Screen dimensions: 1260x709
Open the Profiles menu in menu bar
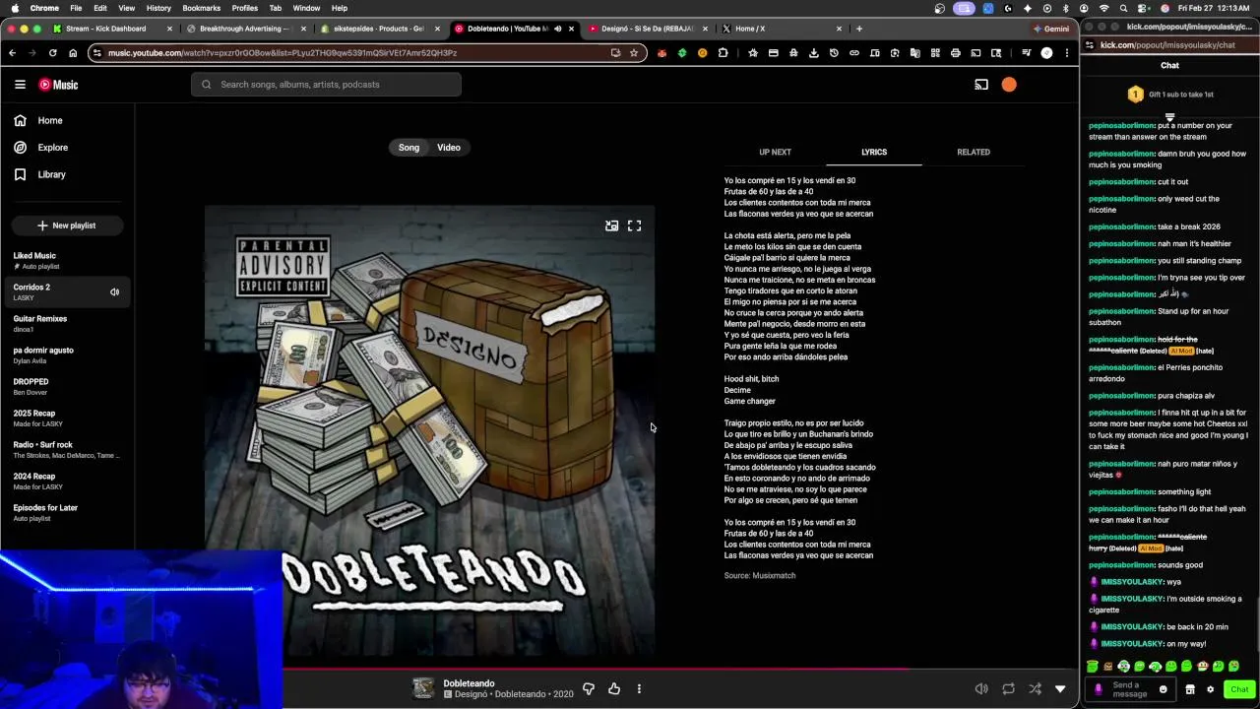pyautogui.click(x=245, y=8)
